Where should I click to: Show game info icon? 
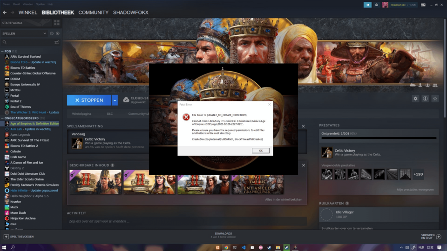(x=425, y=99)
